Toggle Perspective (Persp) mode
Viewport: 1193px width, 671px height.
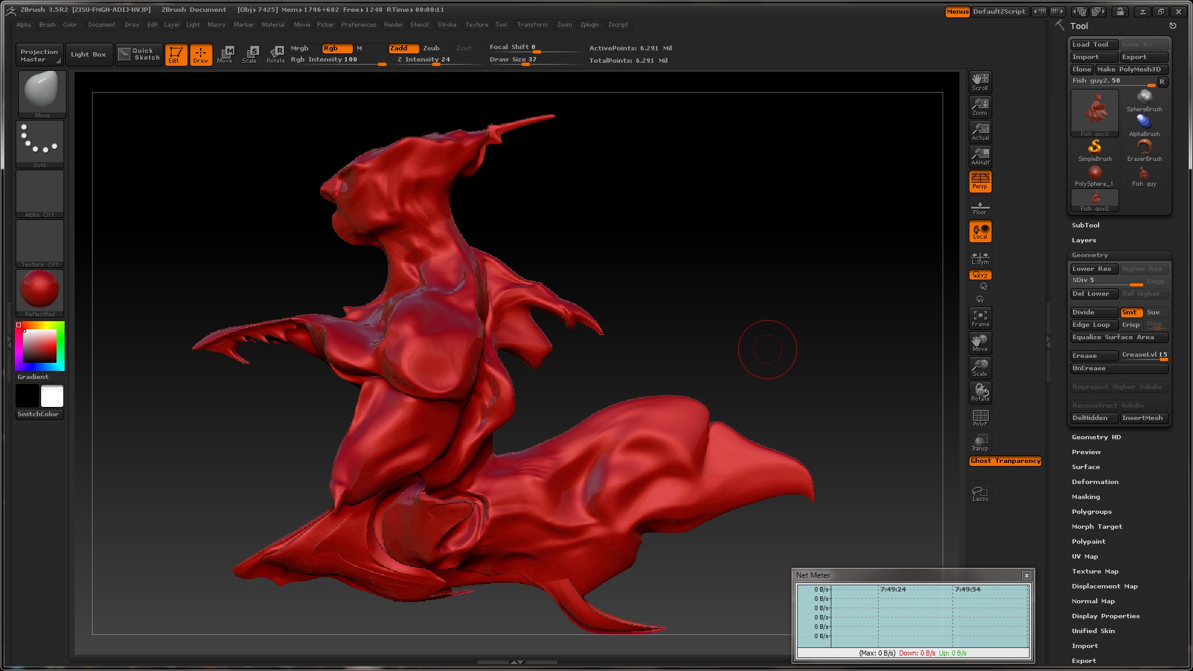pyautogui.click(x=980, y=181)
